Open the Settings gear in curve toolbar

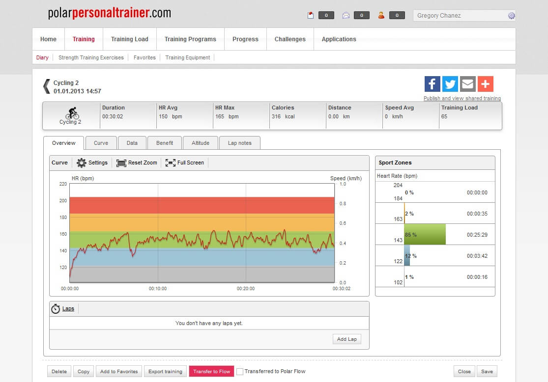coord(81,163)
